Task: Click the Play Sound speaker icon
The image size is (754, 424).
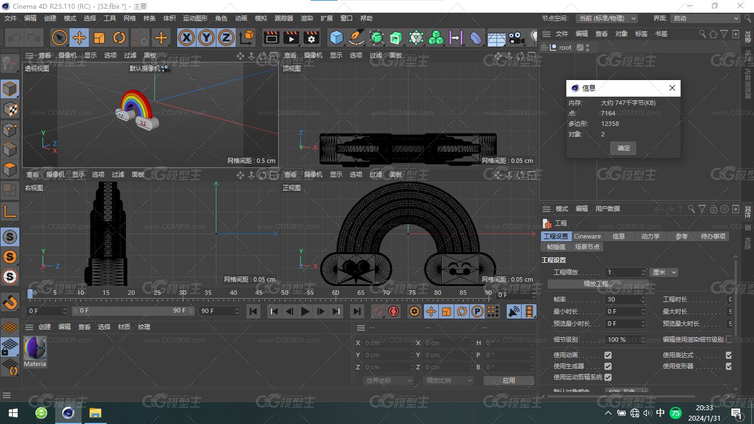Action: 514,311
